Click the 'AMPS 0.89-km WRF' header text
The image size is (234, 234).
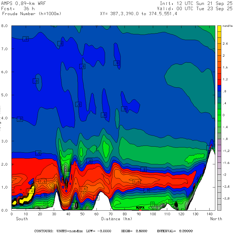pos(24,3)
